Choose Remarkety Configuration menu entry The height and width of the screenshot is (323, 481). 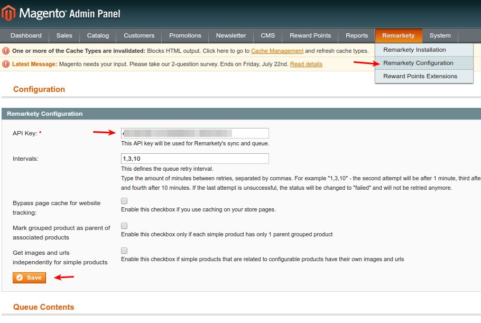(x=424, y=63)
